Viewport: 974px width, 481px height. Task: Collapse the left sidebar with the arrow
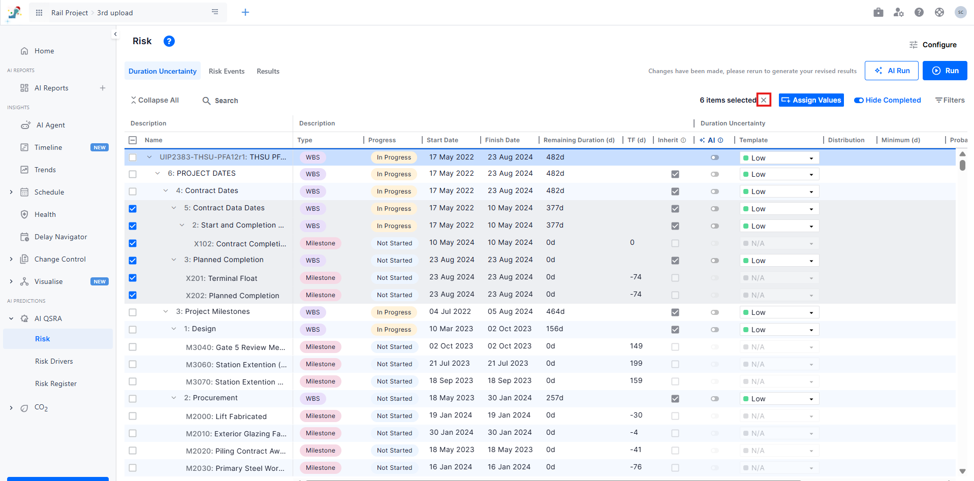coord(115,34)
